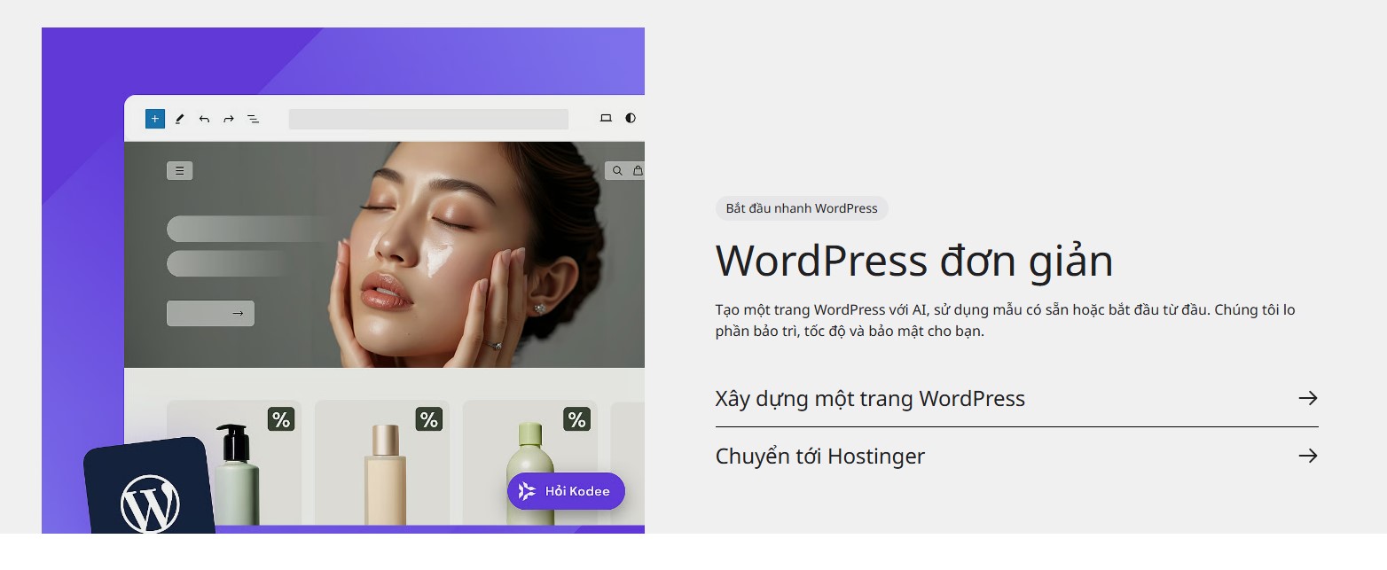1387x570 pixels.
Task: Select the pencil editing tool
Action: [x=179, y=118]
